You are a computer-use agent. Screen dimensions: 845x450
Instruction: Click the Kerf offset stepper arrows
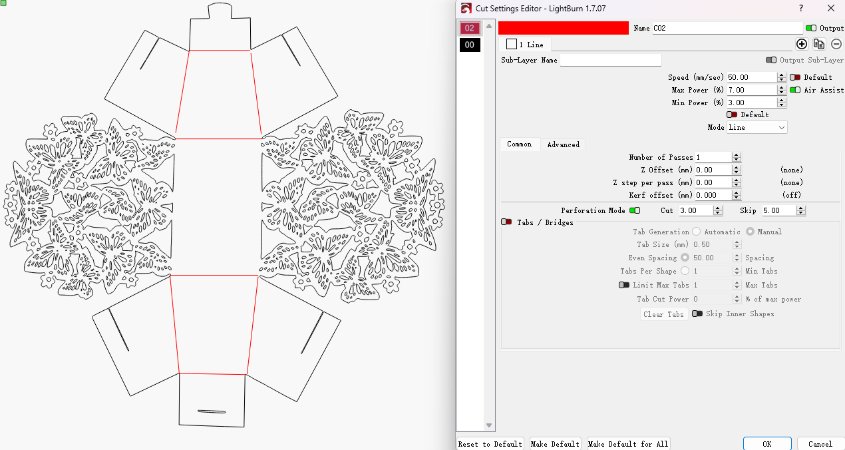736,195
